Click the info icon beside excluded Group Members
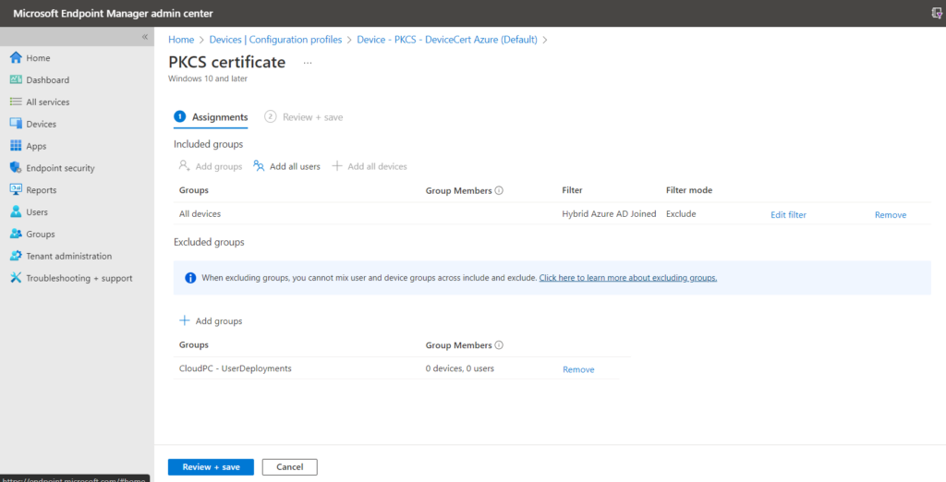Image resolution: width=946 pixels, height=482 pixels. (499, 345)
